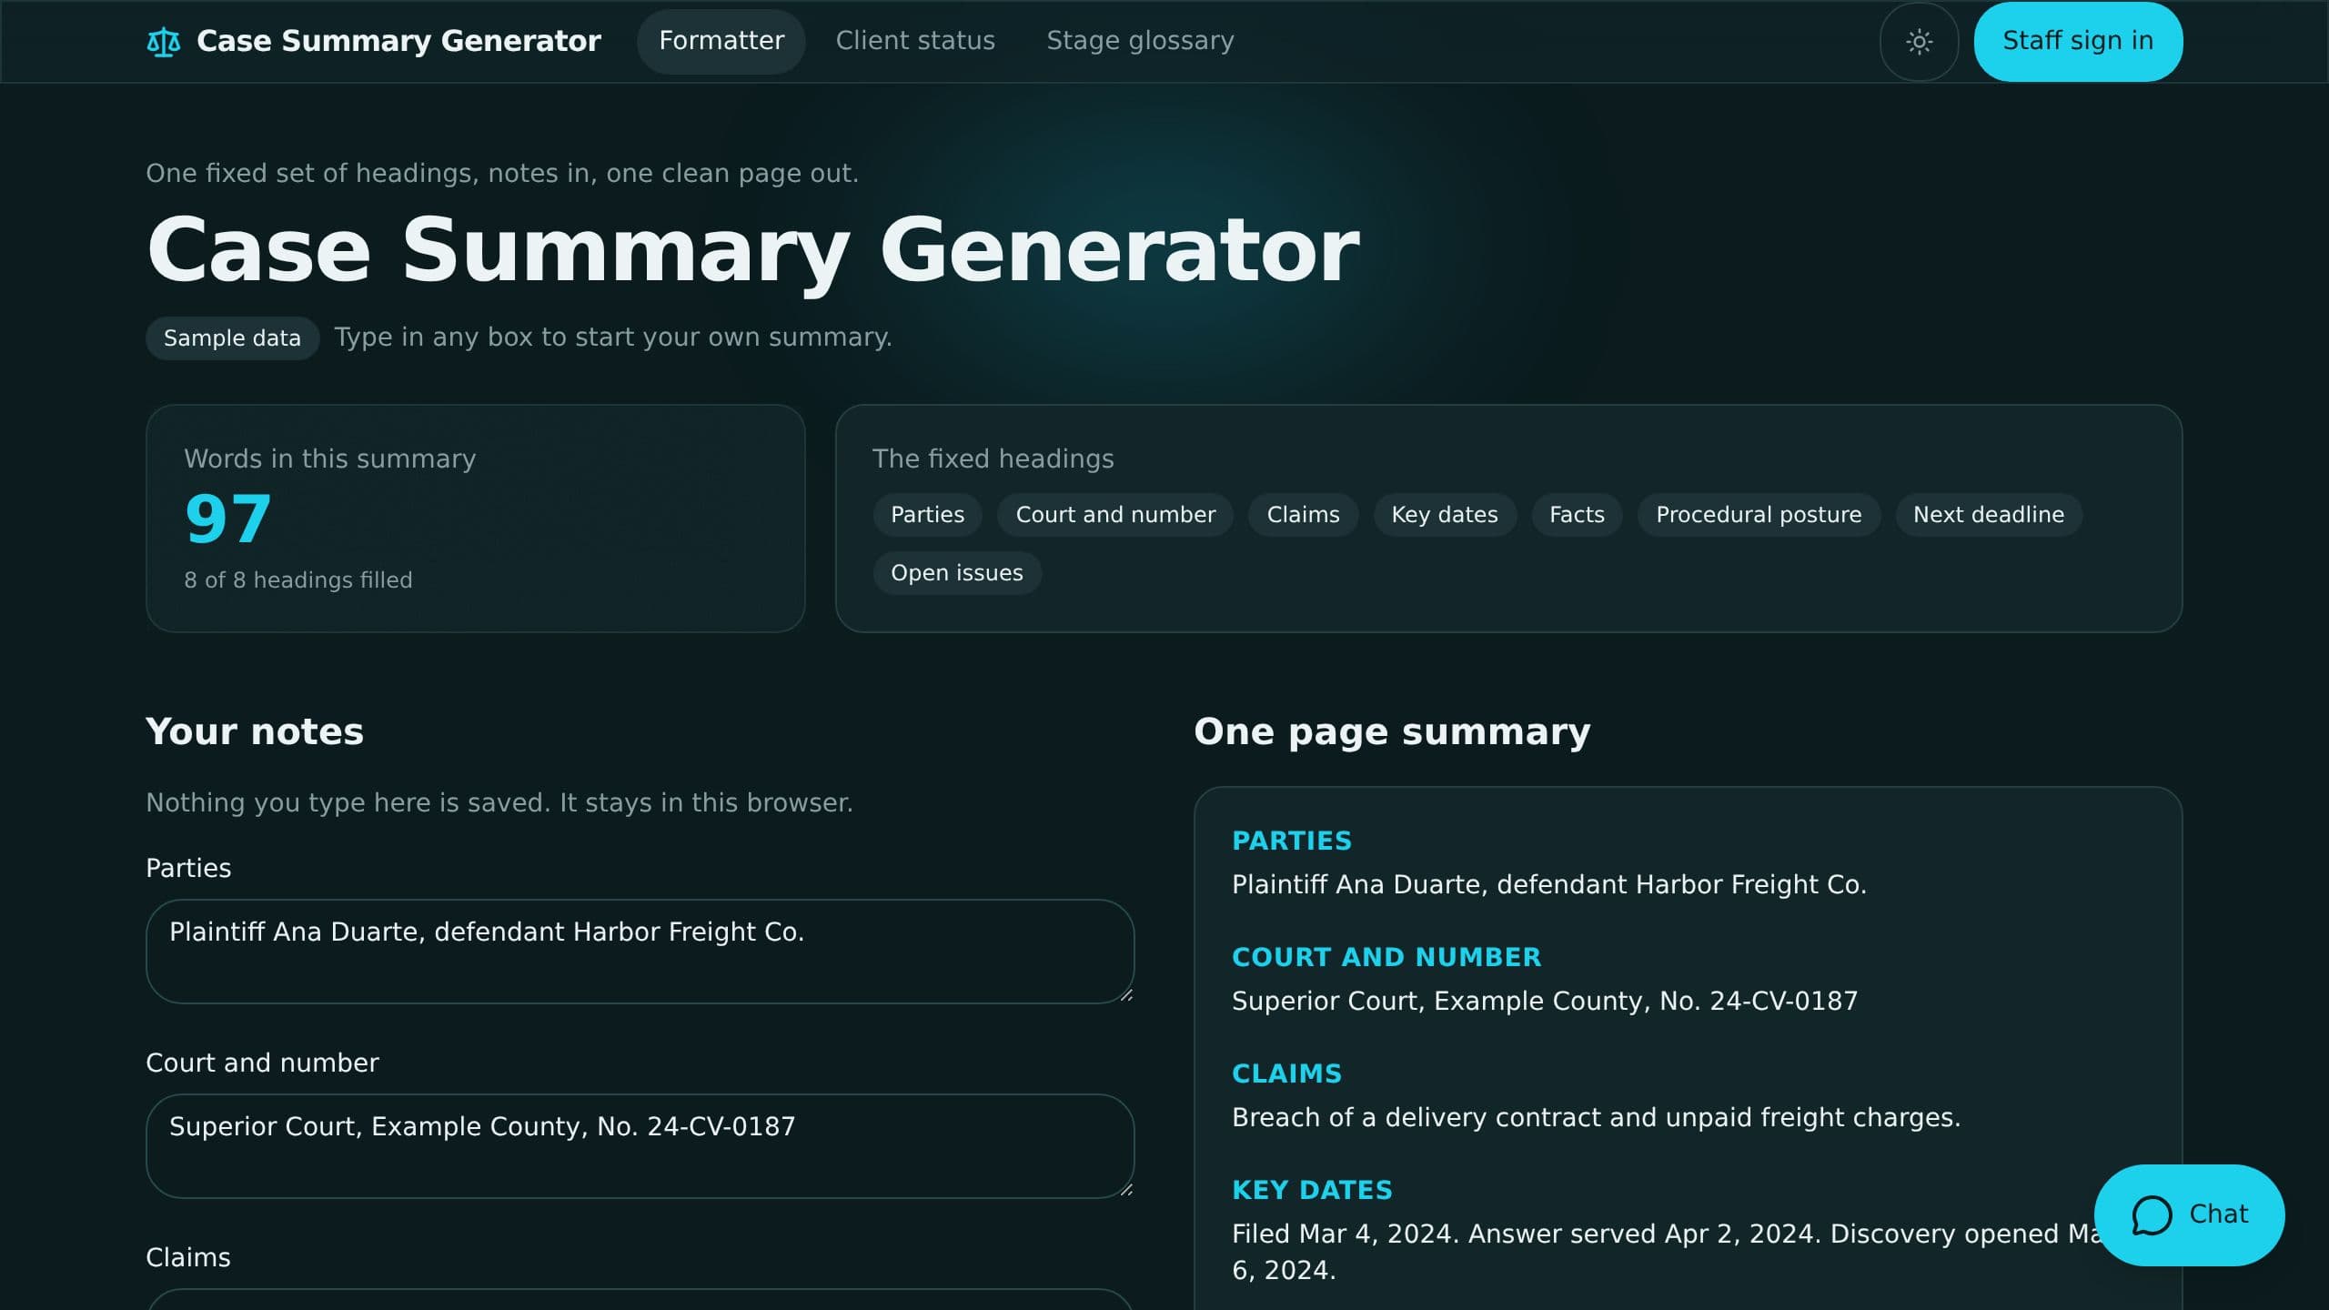Focus the Court and number text box

640,1146
